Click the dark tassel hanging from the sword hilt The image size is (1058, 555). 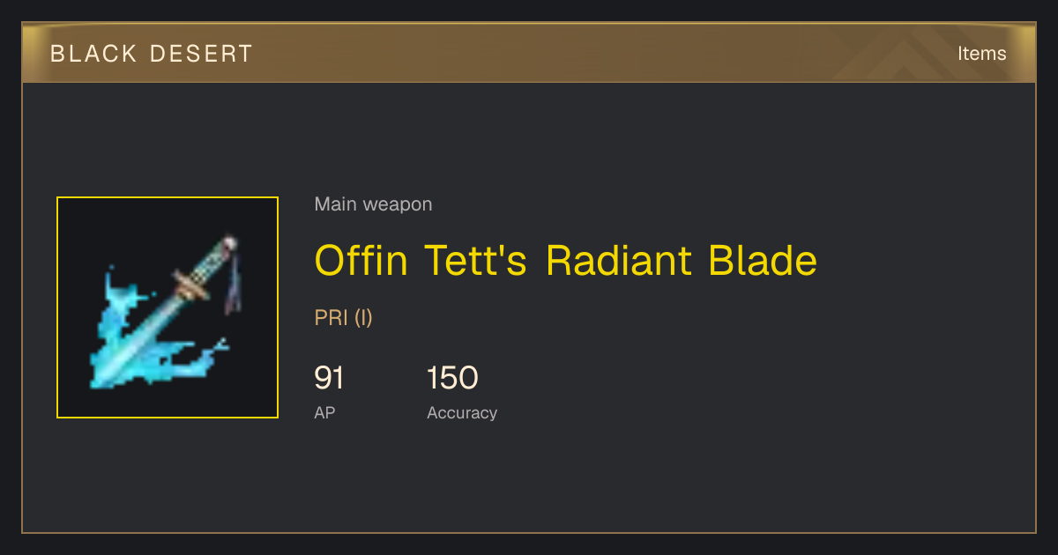click(234, 284)
